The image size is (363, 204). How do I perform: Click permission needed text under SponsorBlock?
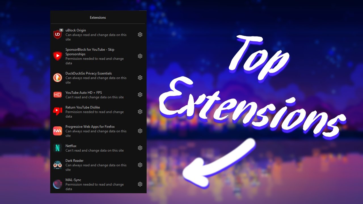click(95, 61)
